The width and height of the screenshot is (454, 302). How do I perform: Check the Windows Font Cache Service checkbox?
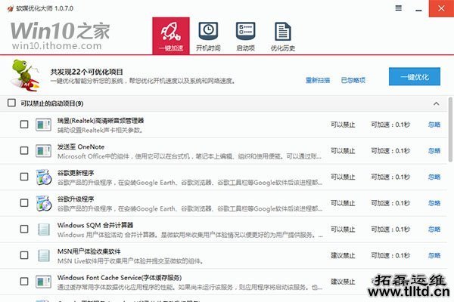click(x=24, y=282)
